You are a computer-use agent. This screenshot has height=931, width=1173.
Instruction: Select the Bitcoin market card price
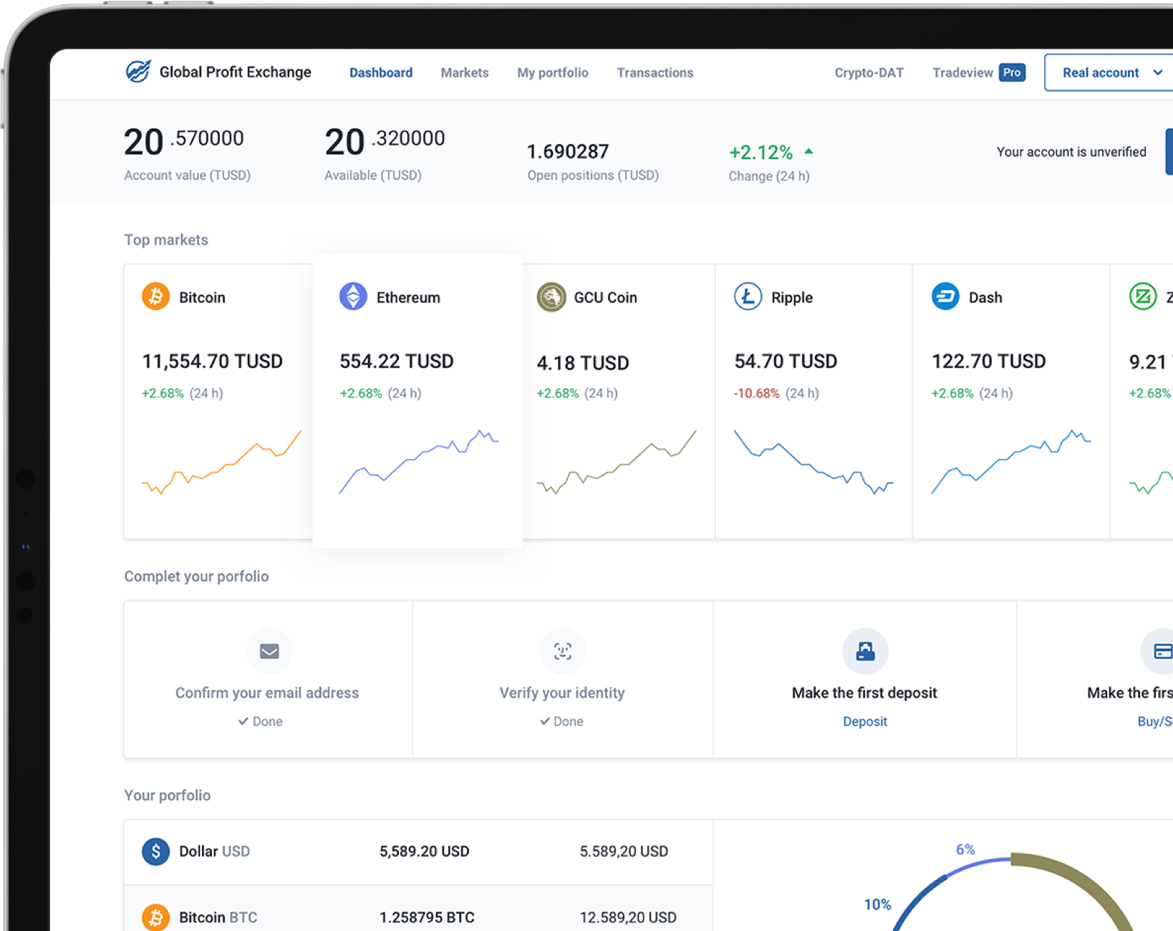click(212, 361)
